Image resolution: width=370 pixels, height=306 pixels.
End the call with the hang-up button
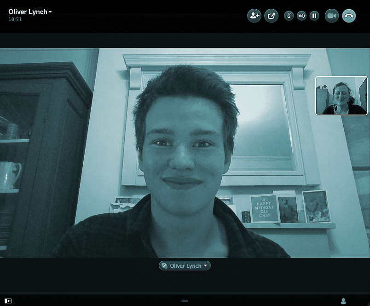[349, 16]
